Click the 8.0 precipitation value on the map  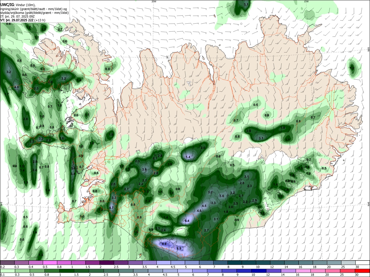[x=164, y=244]
